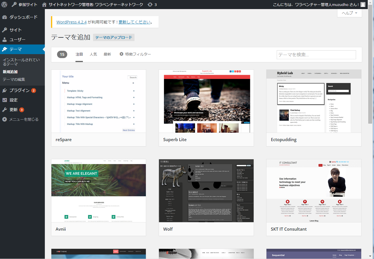Click the wrench icon next to 更新

coord(5,110)
